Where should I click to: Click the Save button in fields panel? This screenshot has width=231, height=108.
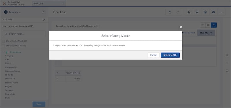[39, 104]
